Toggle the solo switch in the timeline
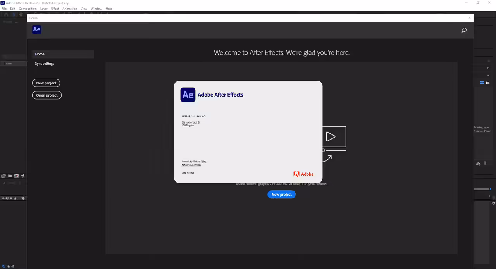The width and height of the screenshot is (496, 269). point(11,198)
